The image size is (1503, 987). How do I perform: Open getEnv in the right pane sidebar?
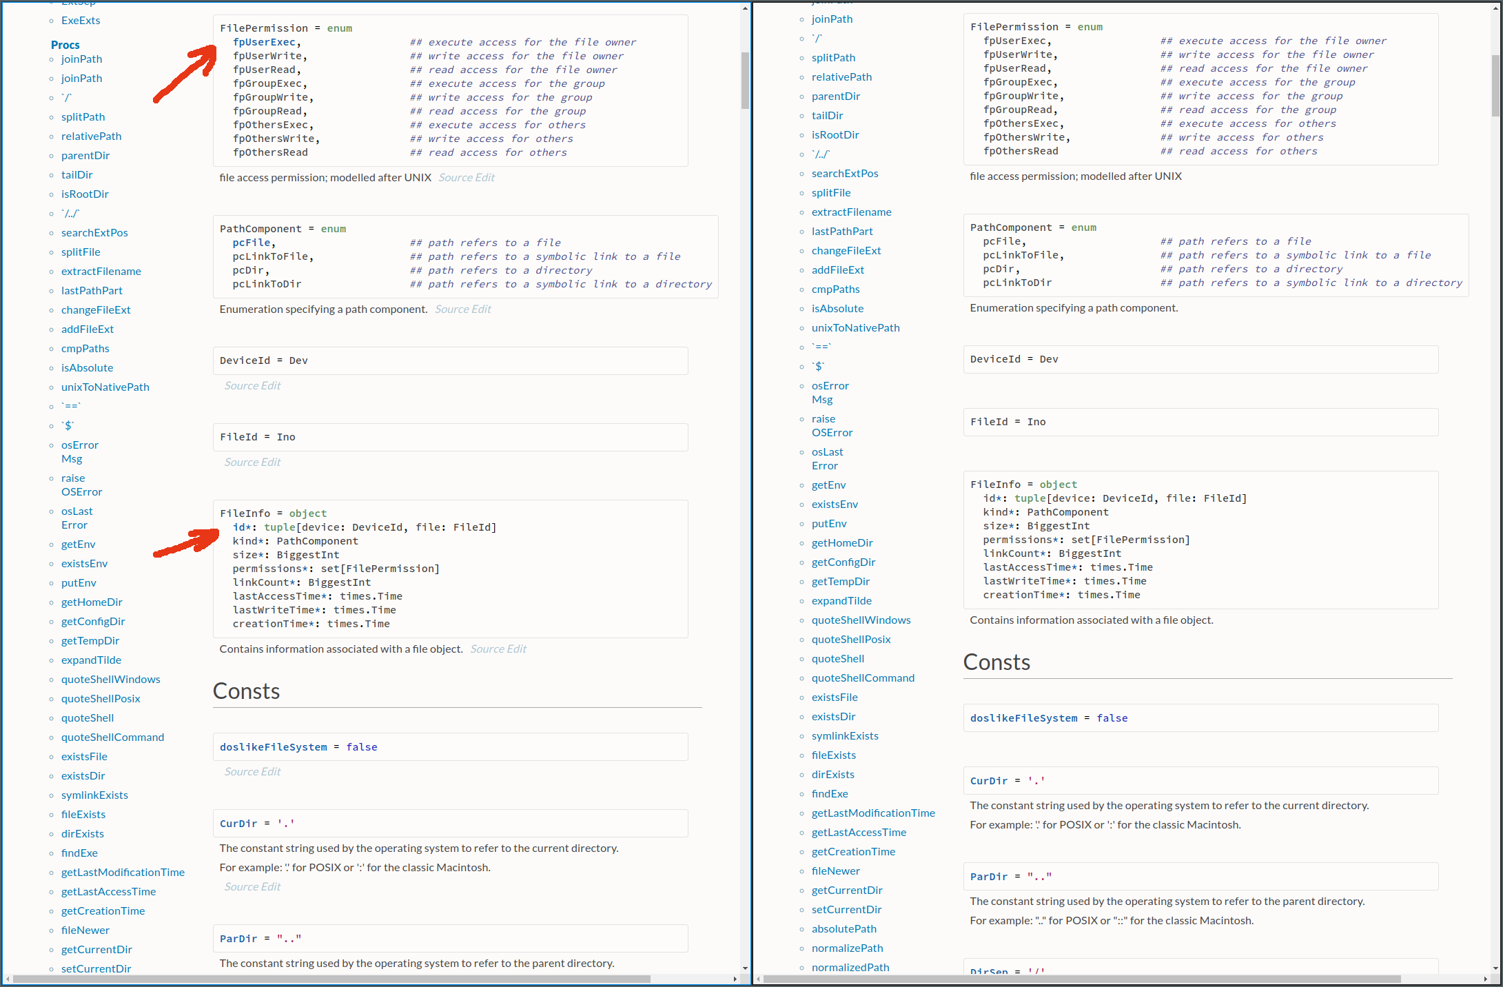[x=828, y=485]
